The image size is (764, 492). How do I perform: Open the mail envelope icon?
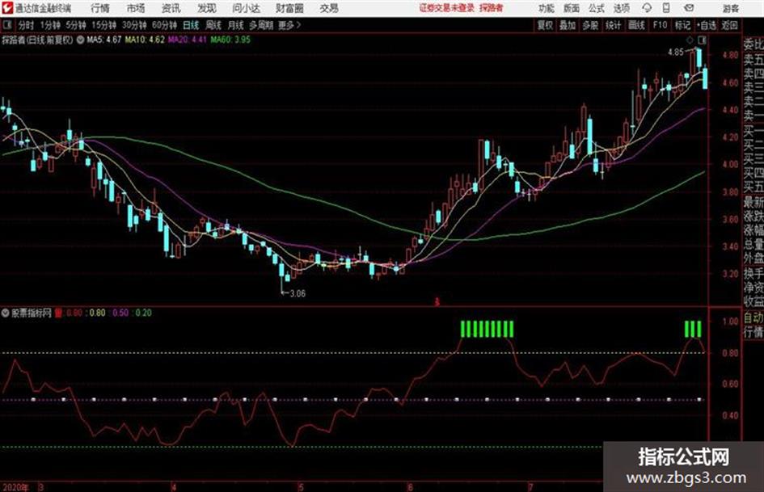pyautogui.click(x=689, y=8)
